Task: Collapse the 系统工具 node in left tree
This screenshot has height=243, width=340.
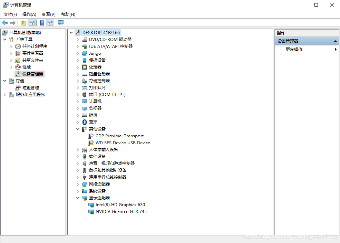Action: (5, 40)
